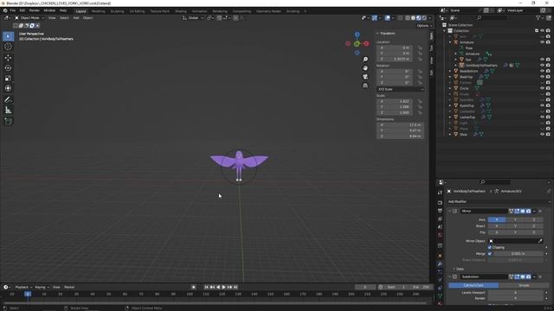The height and width of the screenshot is (311, 554).
Task: Click the Mirror modifier name field
Action: coord(484,211)
